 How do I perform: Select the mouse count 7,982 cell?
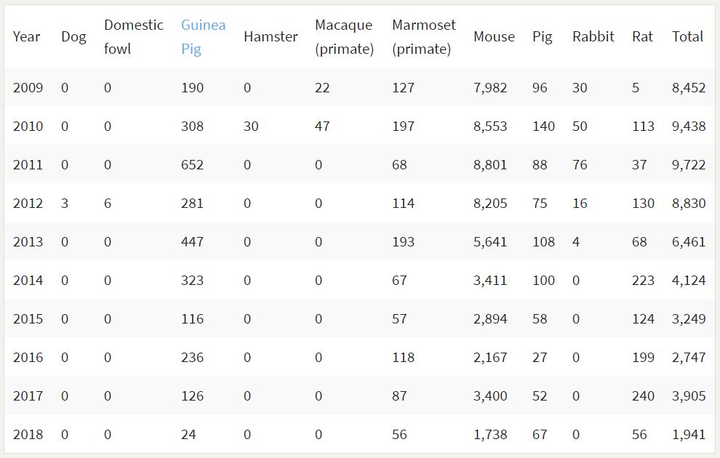pos(490,88)
